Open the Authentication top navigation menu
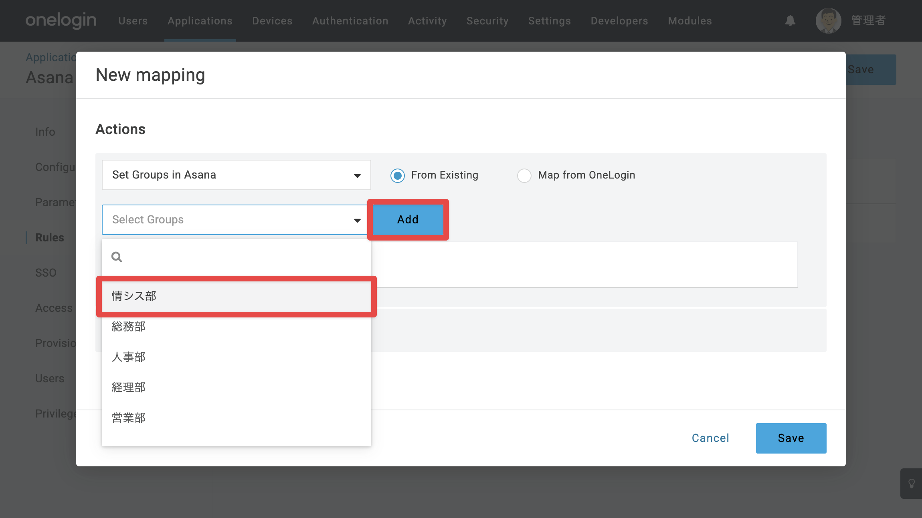Screen dimensions: 922x518 click(350, 21)
